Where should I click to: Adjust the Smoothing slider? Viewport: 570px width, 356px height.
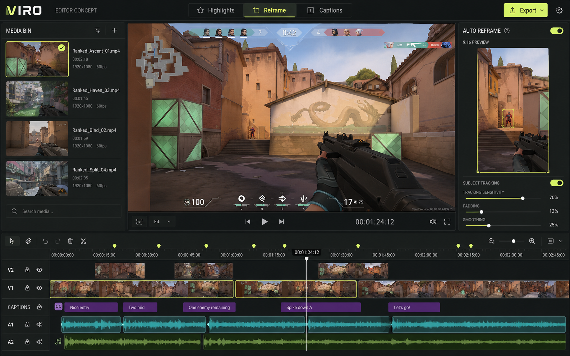click(x=489, y=225)
